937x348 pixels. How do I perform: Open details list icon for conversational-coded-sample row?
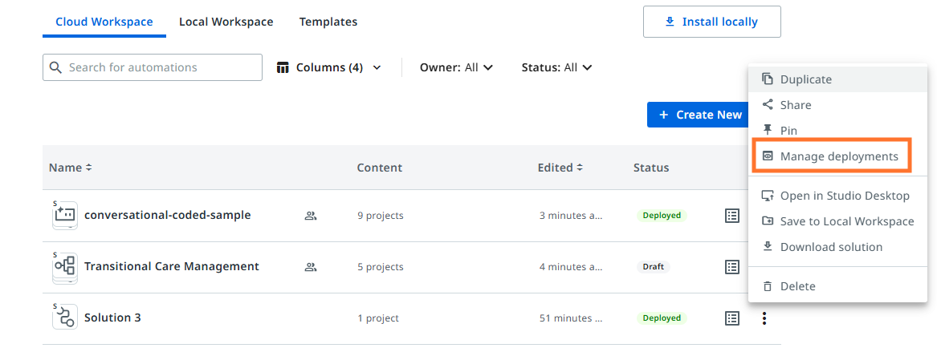pyautogui.click(x=732, y=216)
